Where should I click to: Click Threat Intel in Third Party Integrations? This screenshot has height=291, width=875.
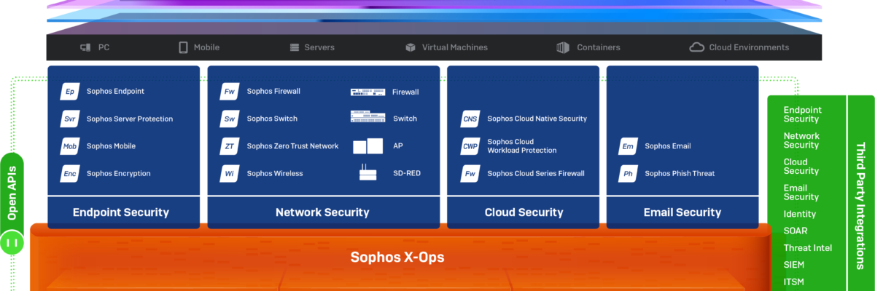[x=807, y=248]
